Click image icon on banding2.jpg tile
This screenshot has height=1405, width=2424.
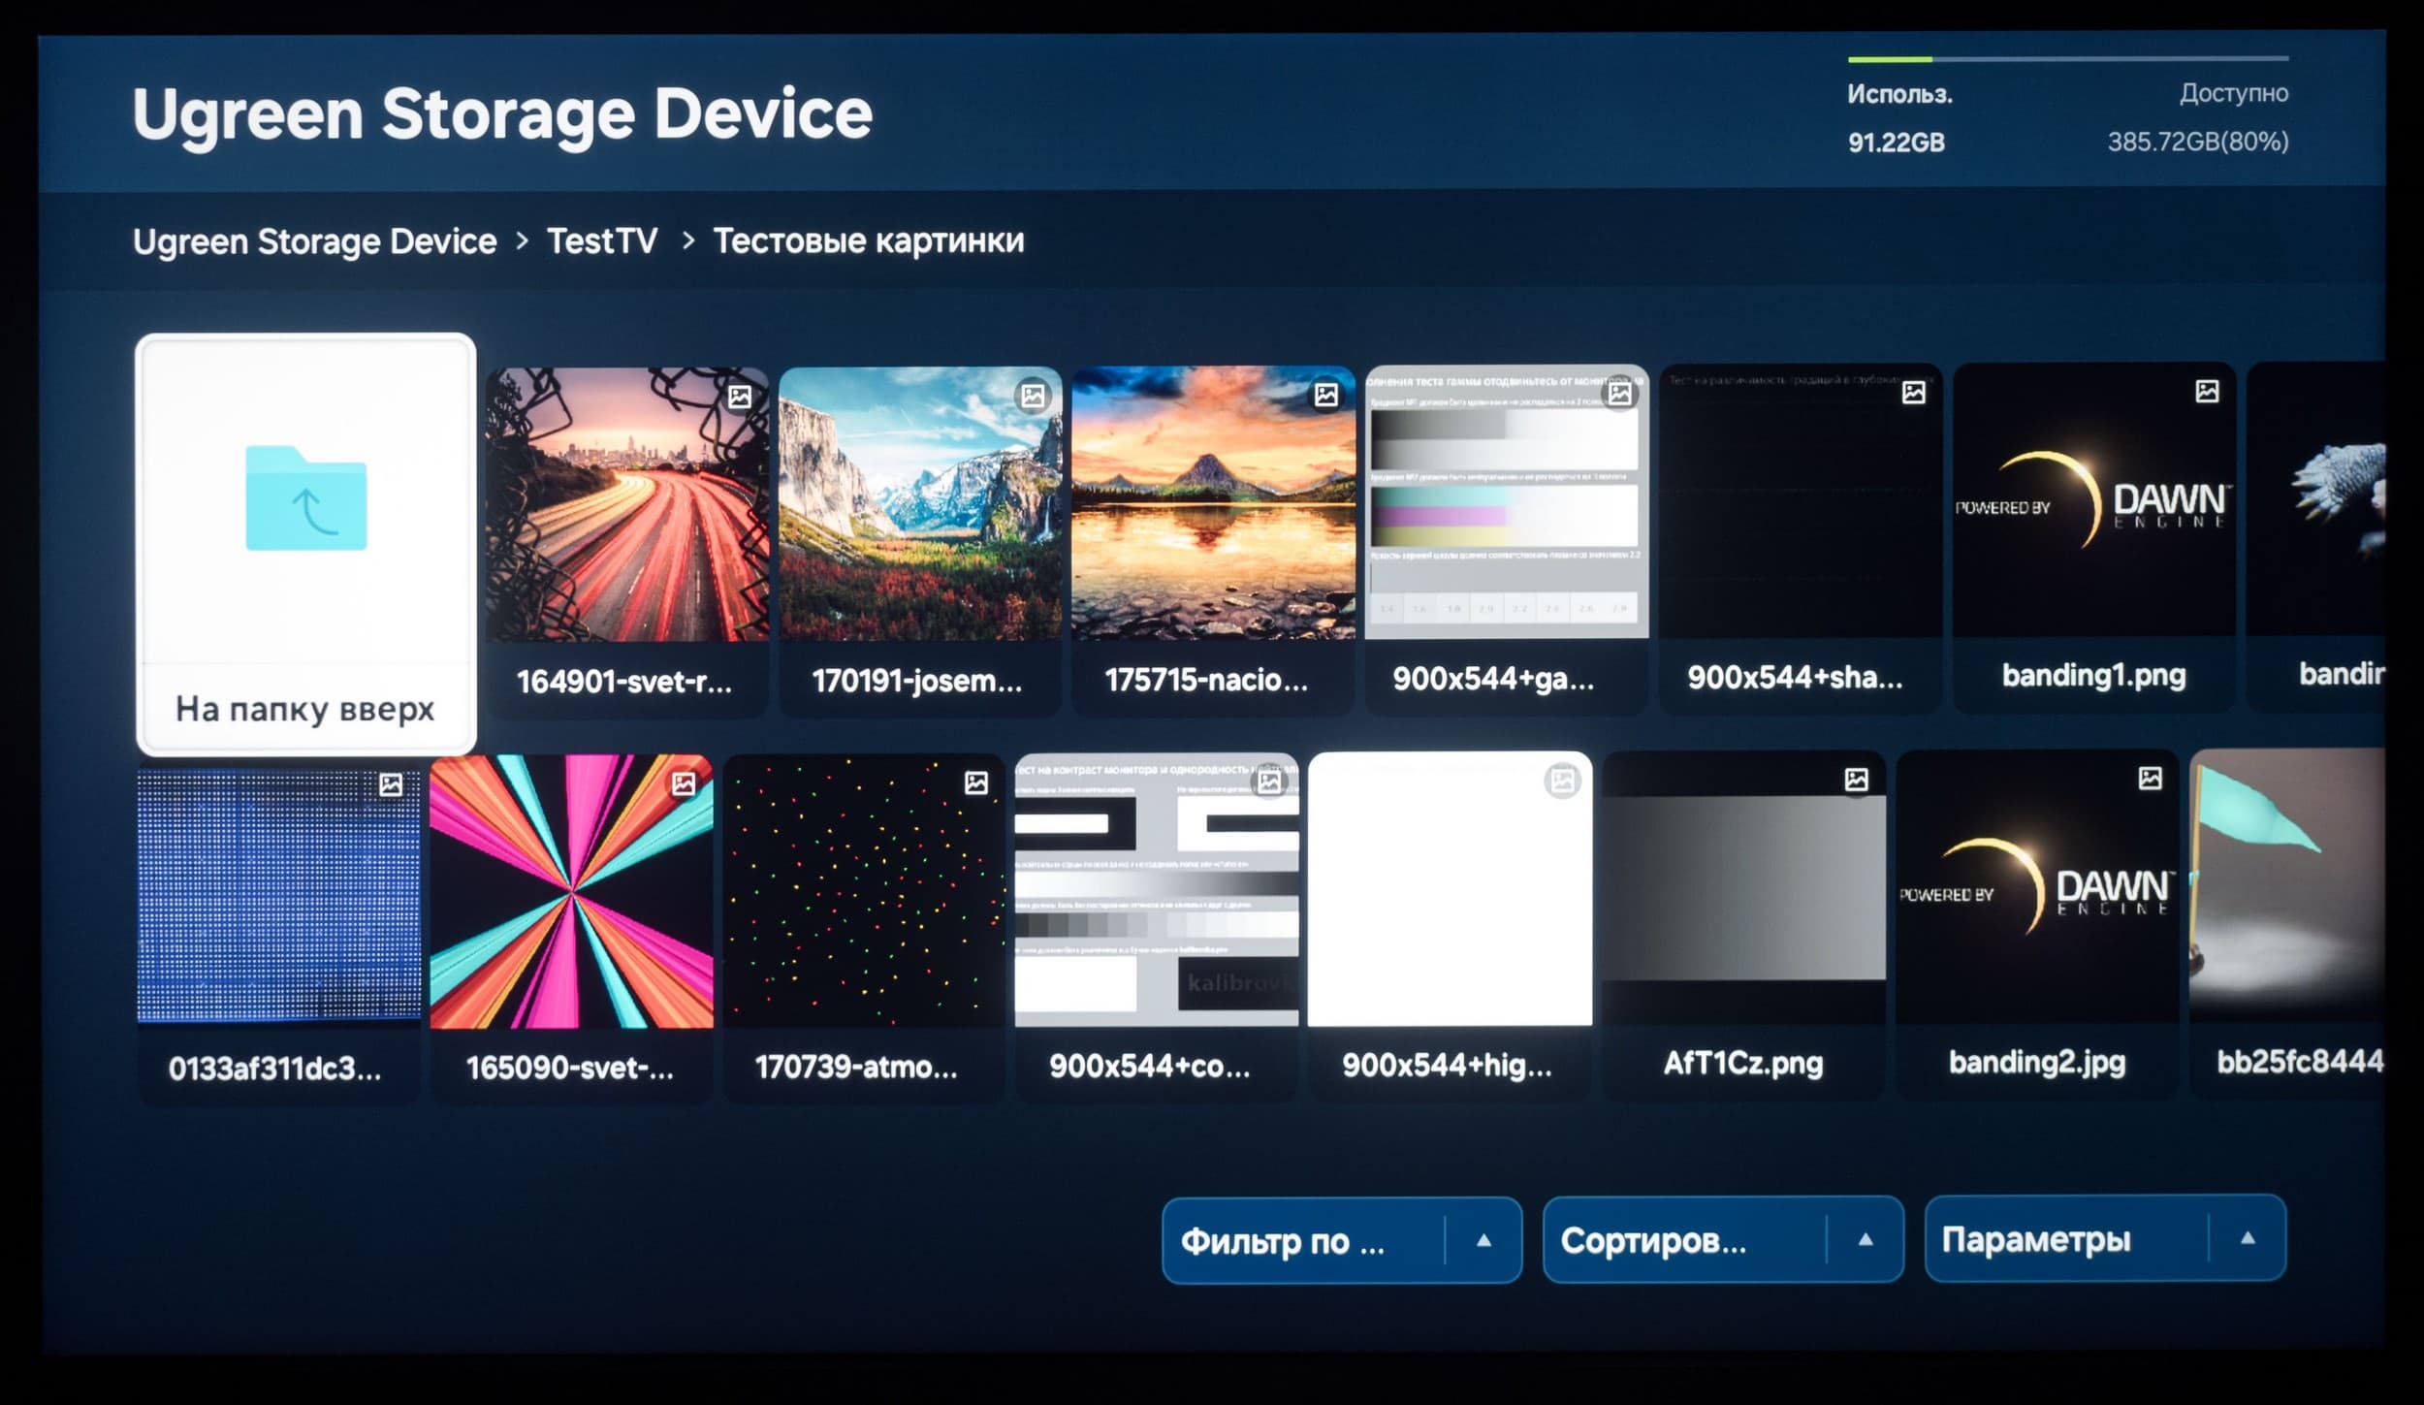click(2150, 779)
